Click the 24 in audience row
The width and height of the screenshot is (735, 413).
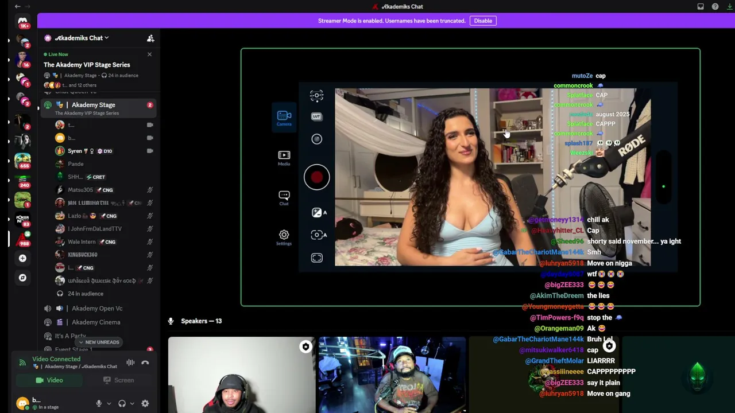click(x=85, y=294)
